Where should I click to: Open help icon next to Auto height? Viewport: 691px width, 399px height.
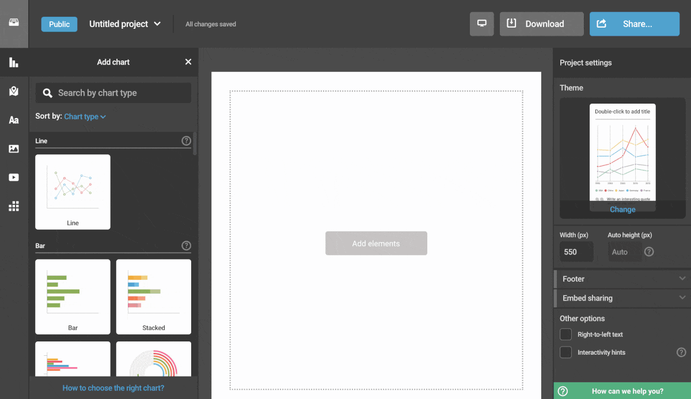click(649, 252)
